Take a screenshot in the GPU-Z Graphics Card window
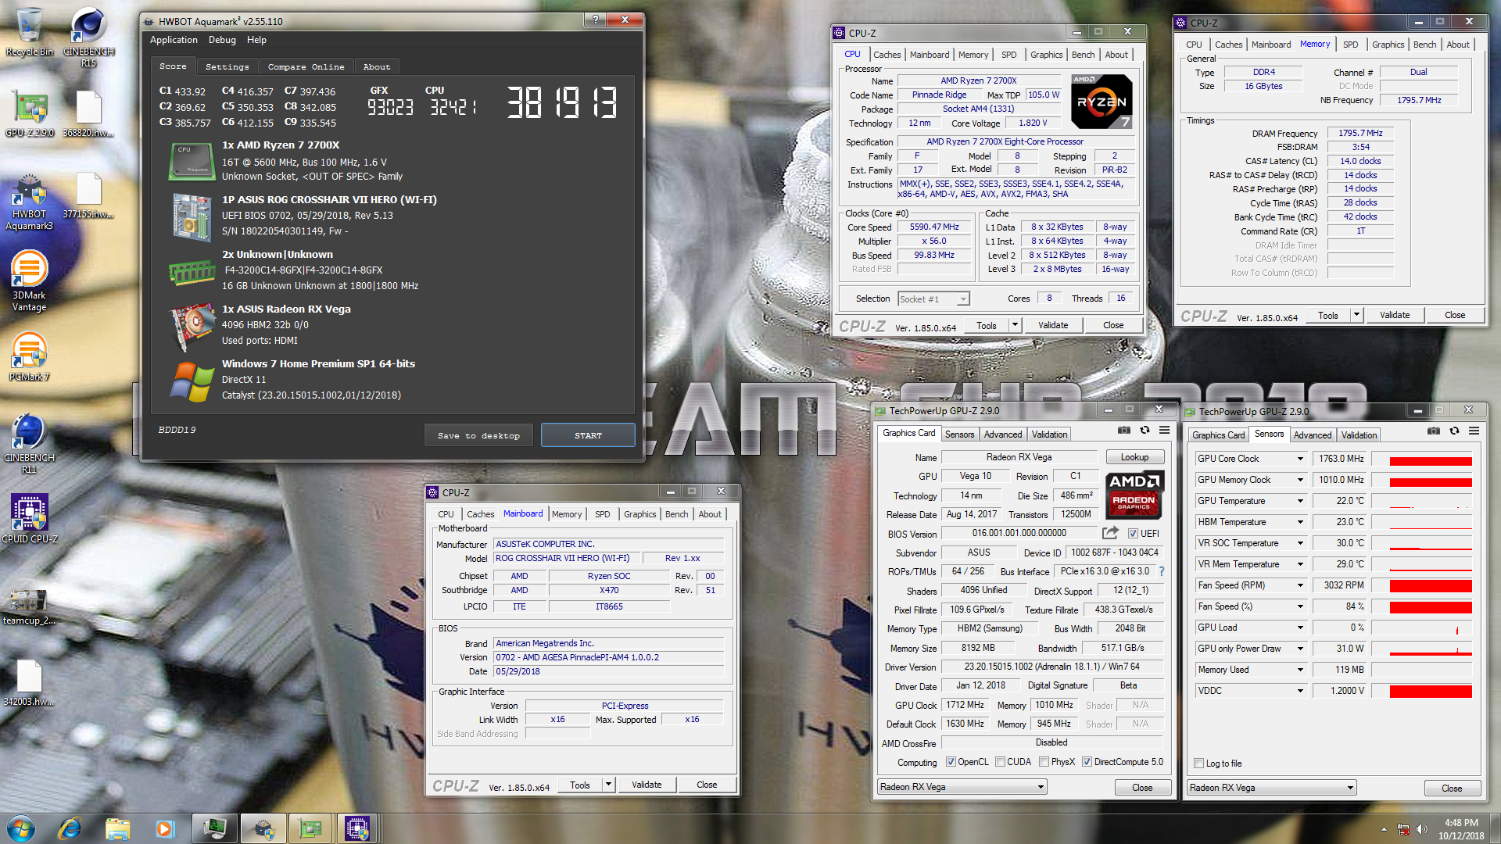Viewport: 1501px width, 844px height. pyautogui.click(x=1124, y=430)
